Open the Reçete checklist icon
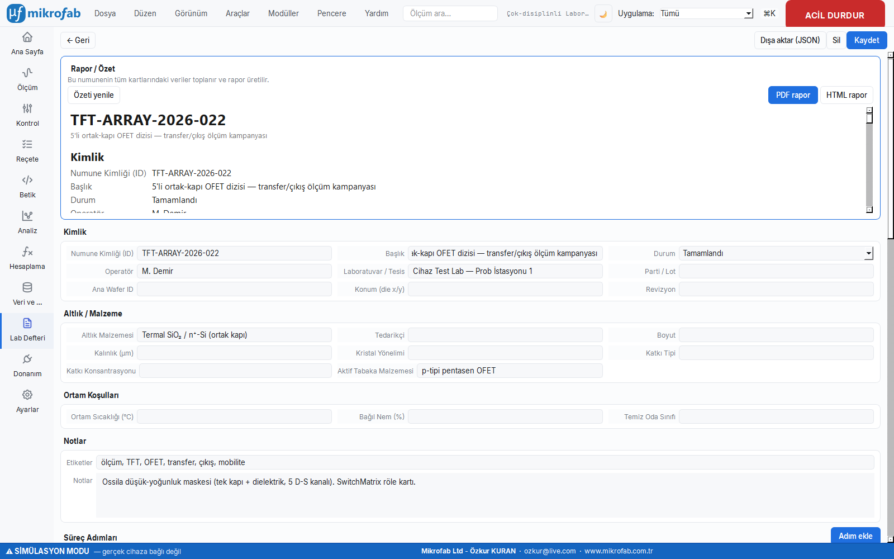The height and width of the screenshot is (559, 894). (x=27, y=144)
